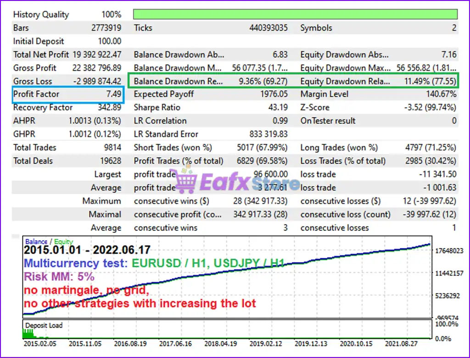The height and width of the screenshot is (358, 470).
Task: Click the OnTester result label
Action: coord(328,121)
